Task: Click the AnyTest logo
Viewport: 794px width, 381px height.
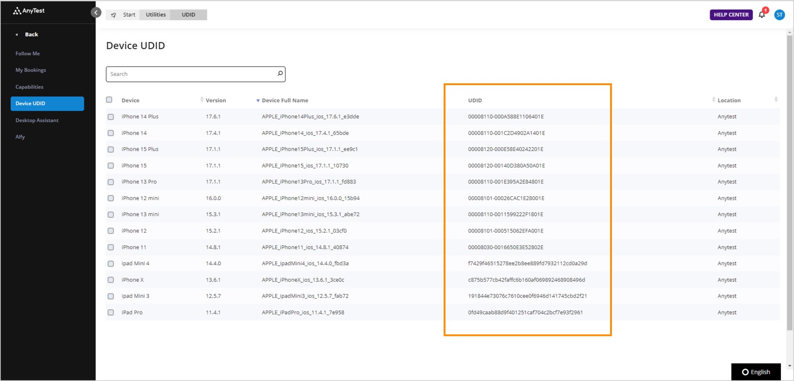Action: (x=29, y=11)
